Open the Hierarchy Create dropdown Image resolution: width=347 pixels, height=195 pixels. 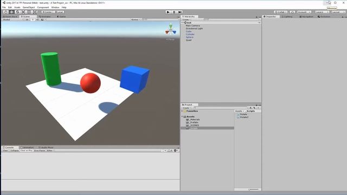186,19
